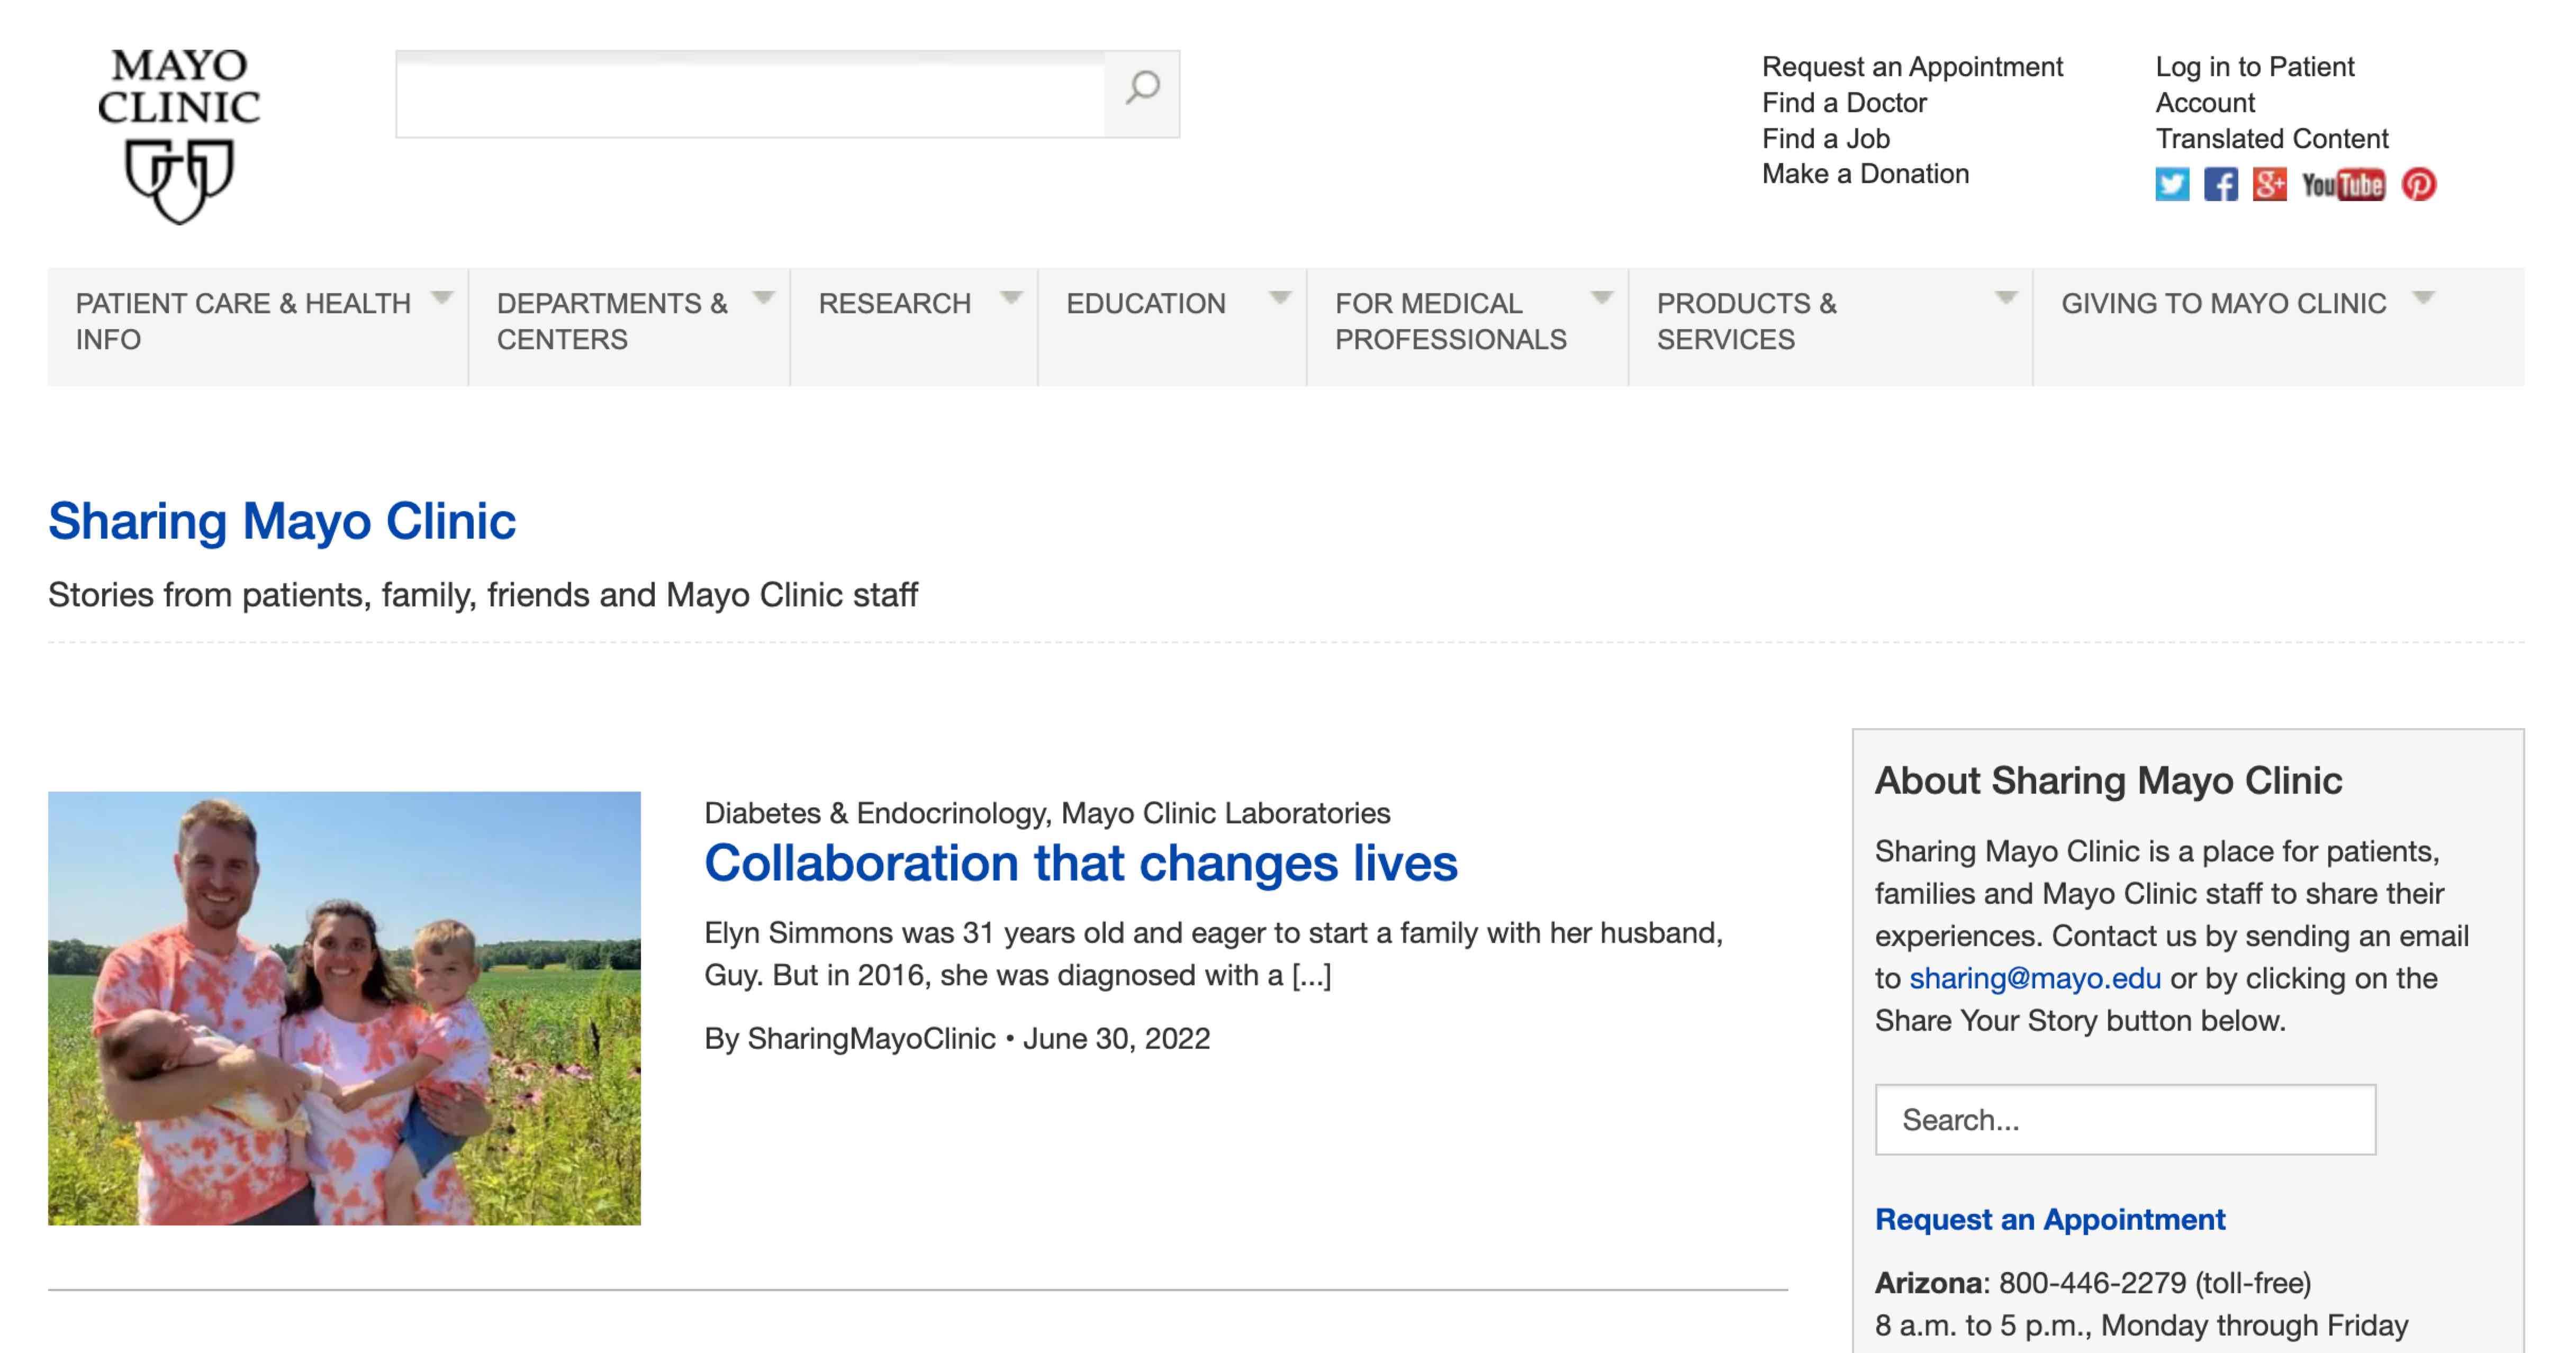Expand Giving to Mayo Clinic arrow
2576x1353 pixels.
click(x=2423, y=297)
